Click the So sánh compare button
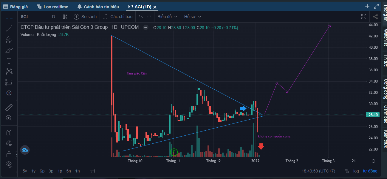The image size is (387, 179). click(85, 17)
